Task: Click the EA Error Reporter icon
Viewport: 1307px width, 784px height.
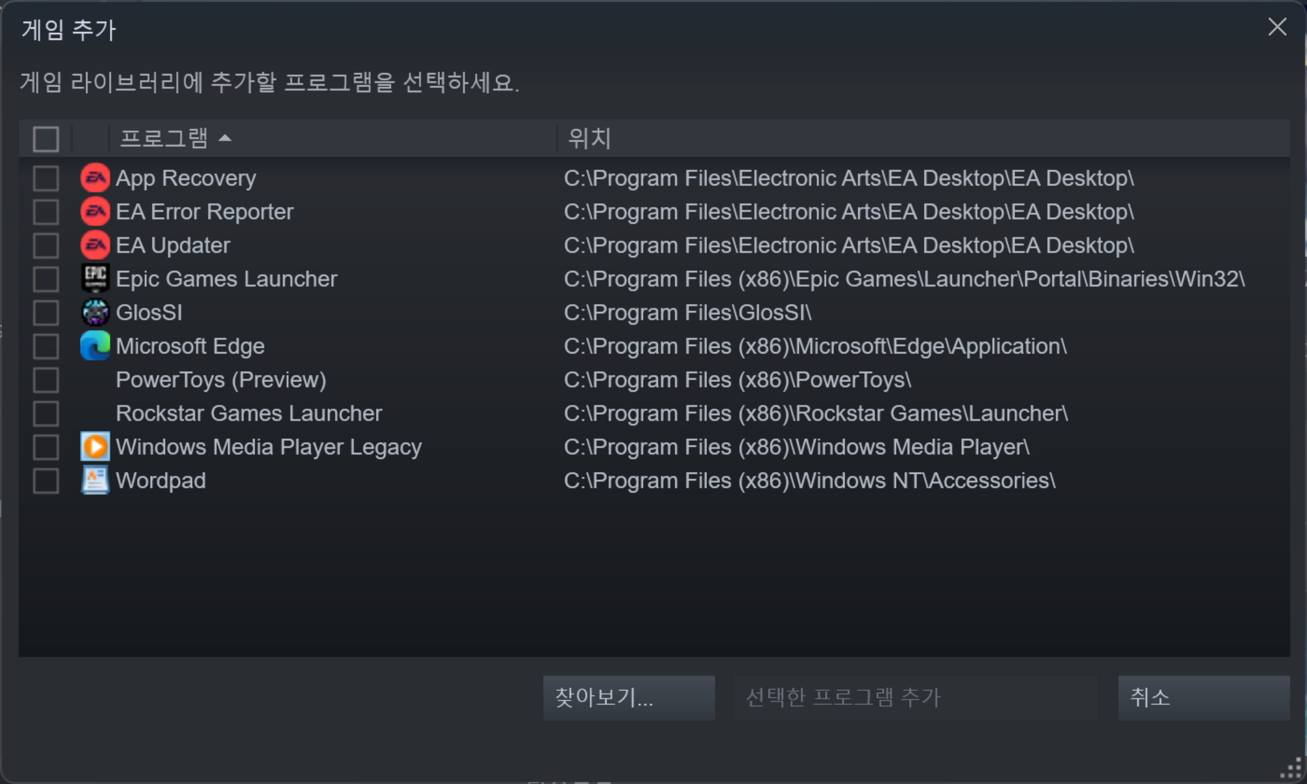Action: pos(95,212)
